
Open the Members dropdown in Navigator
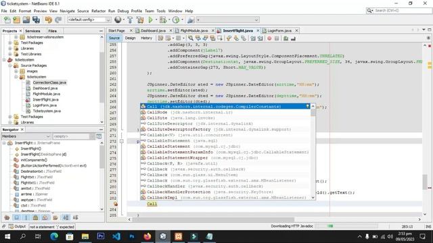click(x=48, y=136)
